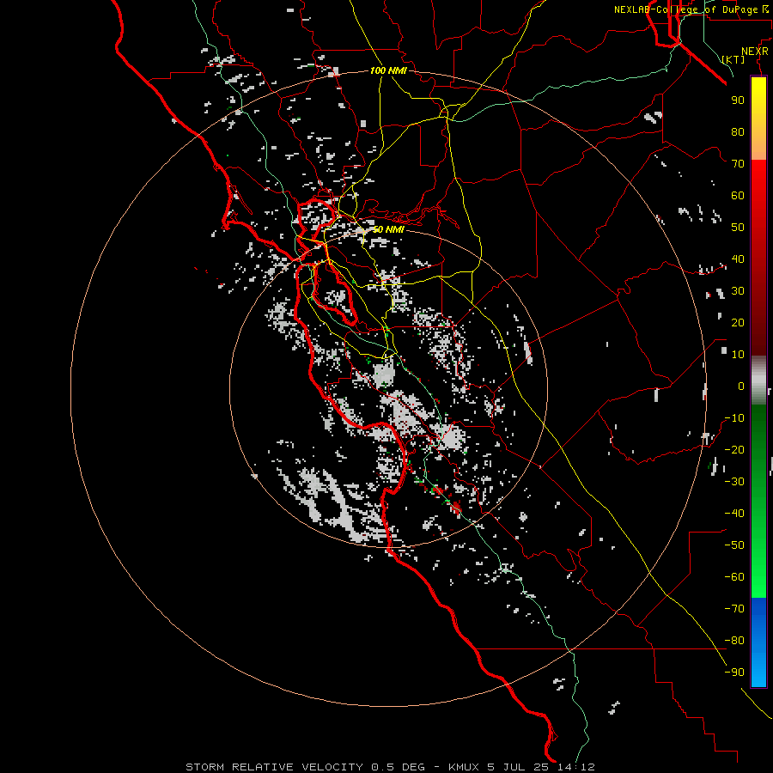
Task: Click the "100 NMI" range ring label
Action: (388, 70)
